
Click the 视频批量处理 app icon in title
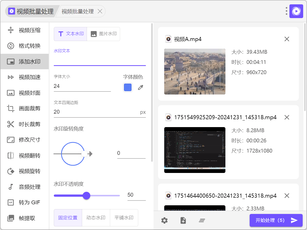click(11, 11)
